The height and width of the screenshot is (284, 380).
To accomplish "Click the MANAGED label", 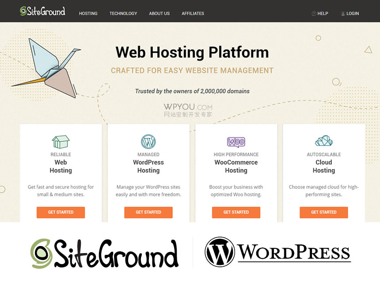I will 148,155.
